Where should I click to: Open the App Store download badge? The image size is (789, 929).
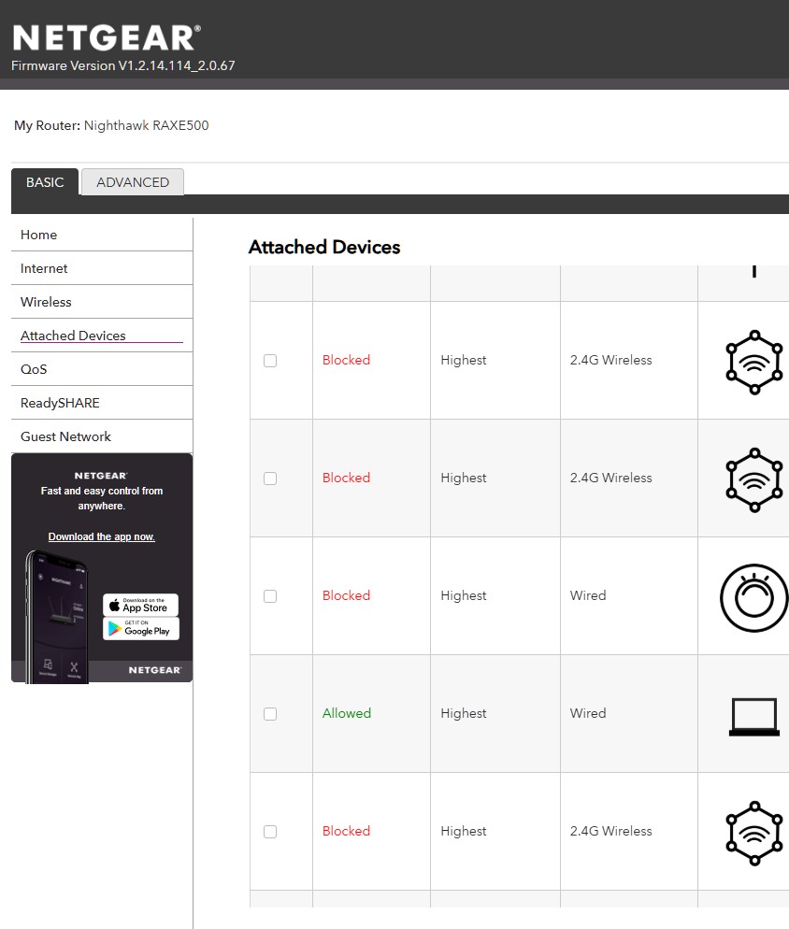pos(140,606)
